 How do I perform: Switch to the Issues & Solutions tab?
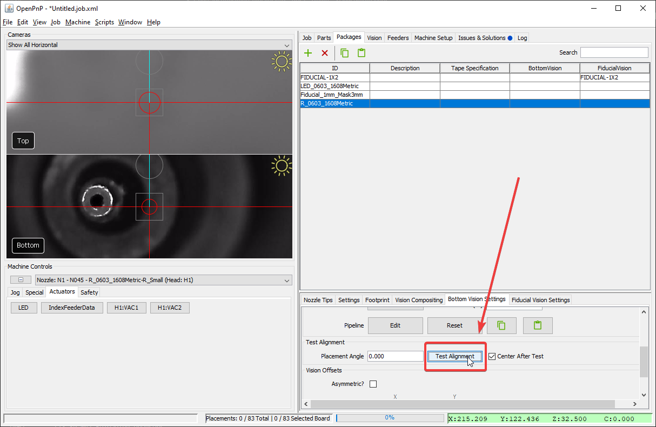click(485, 38)
